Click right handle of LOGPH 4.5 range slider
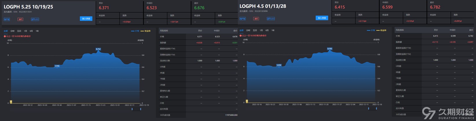 tap(376, 109)
